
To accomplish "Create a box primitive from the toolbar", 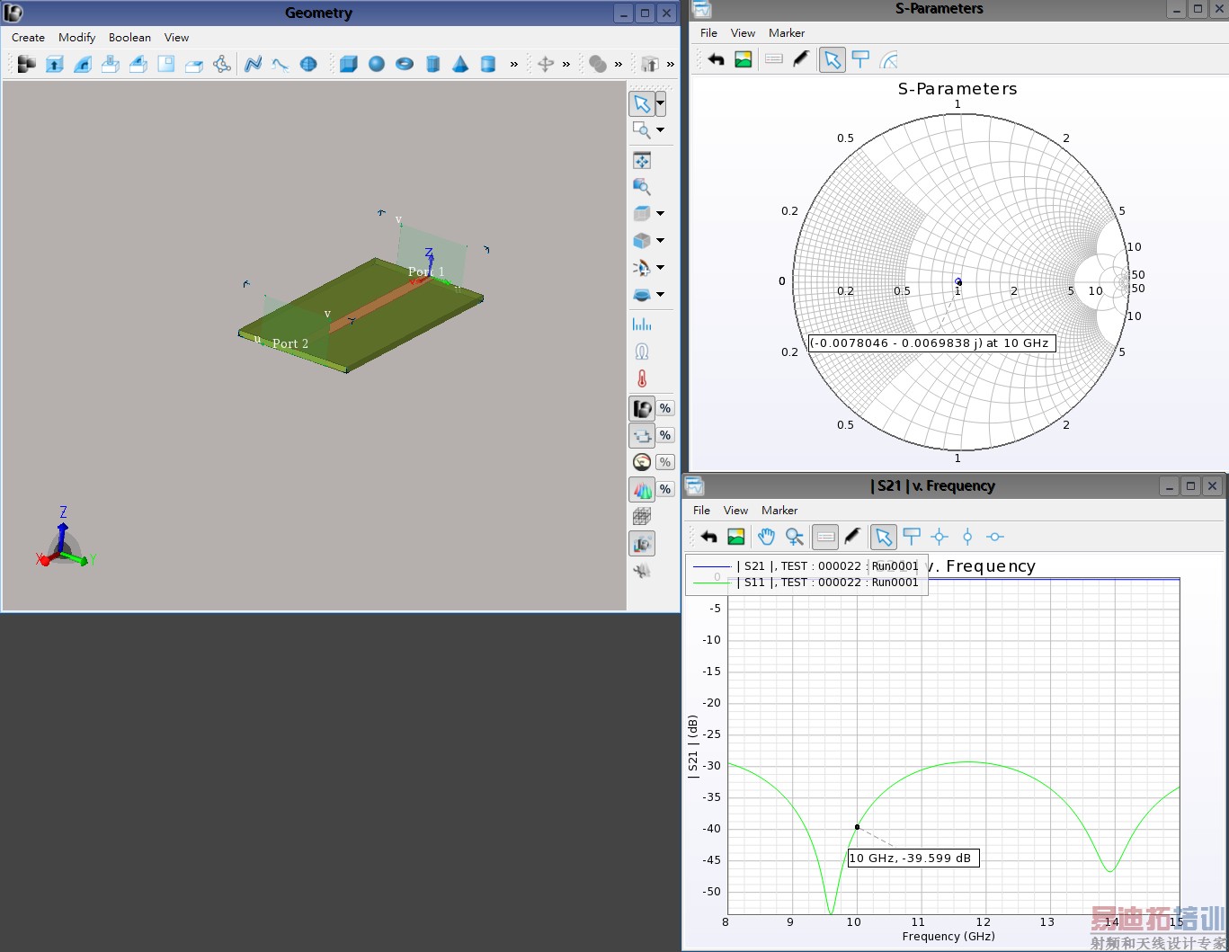I will pos(349,64).
